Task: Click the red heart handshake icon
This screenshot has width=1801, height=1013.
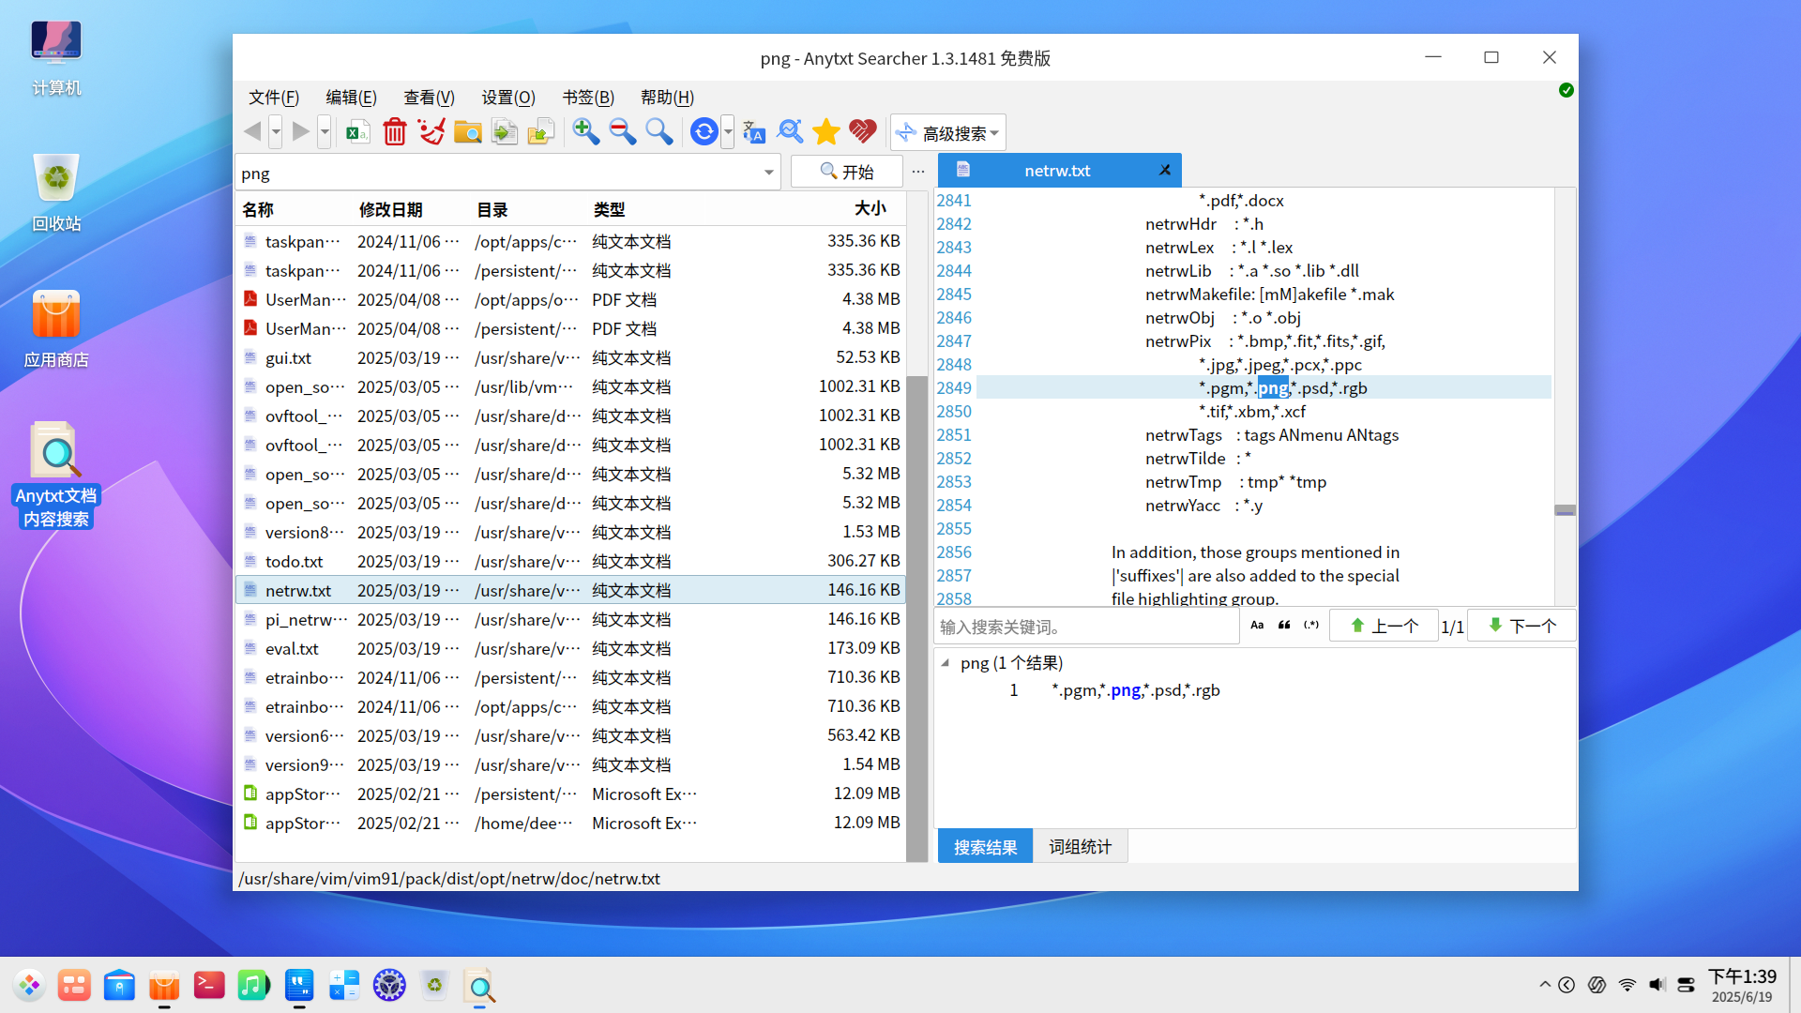Action: click(863, 132)
